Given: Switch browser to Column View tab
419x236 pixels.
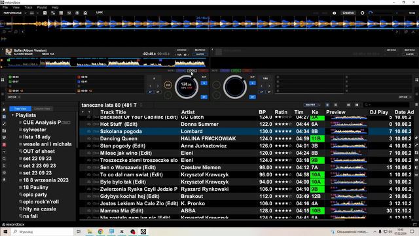Looking at the screenshot, I should [x=42, y=109].
